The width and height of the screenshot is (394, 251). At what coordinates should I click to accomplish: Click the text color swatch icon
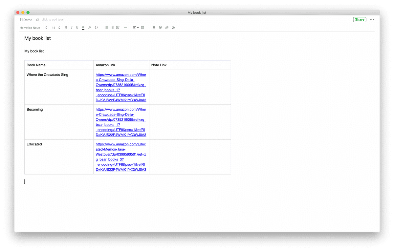pyautogui.click(x=83, y=27)
